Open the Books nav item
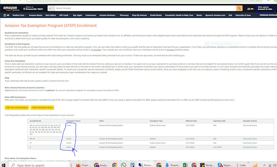The width and height of the screenshot is (277, 167). tap(199, 15)
